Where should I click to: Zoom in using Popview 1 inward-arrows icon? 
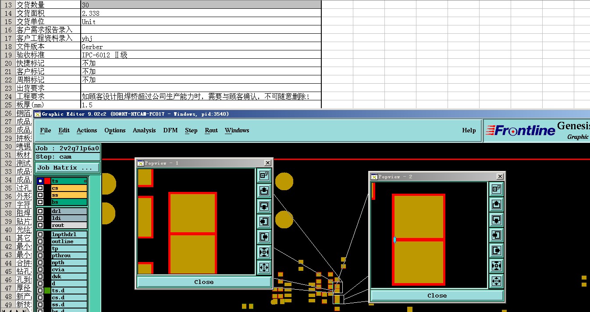pos(264,252)
